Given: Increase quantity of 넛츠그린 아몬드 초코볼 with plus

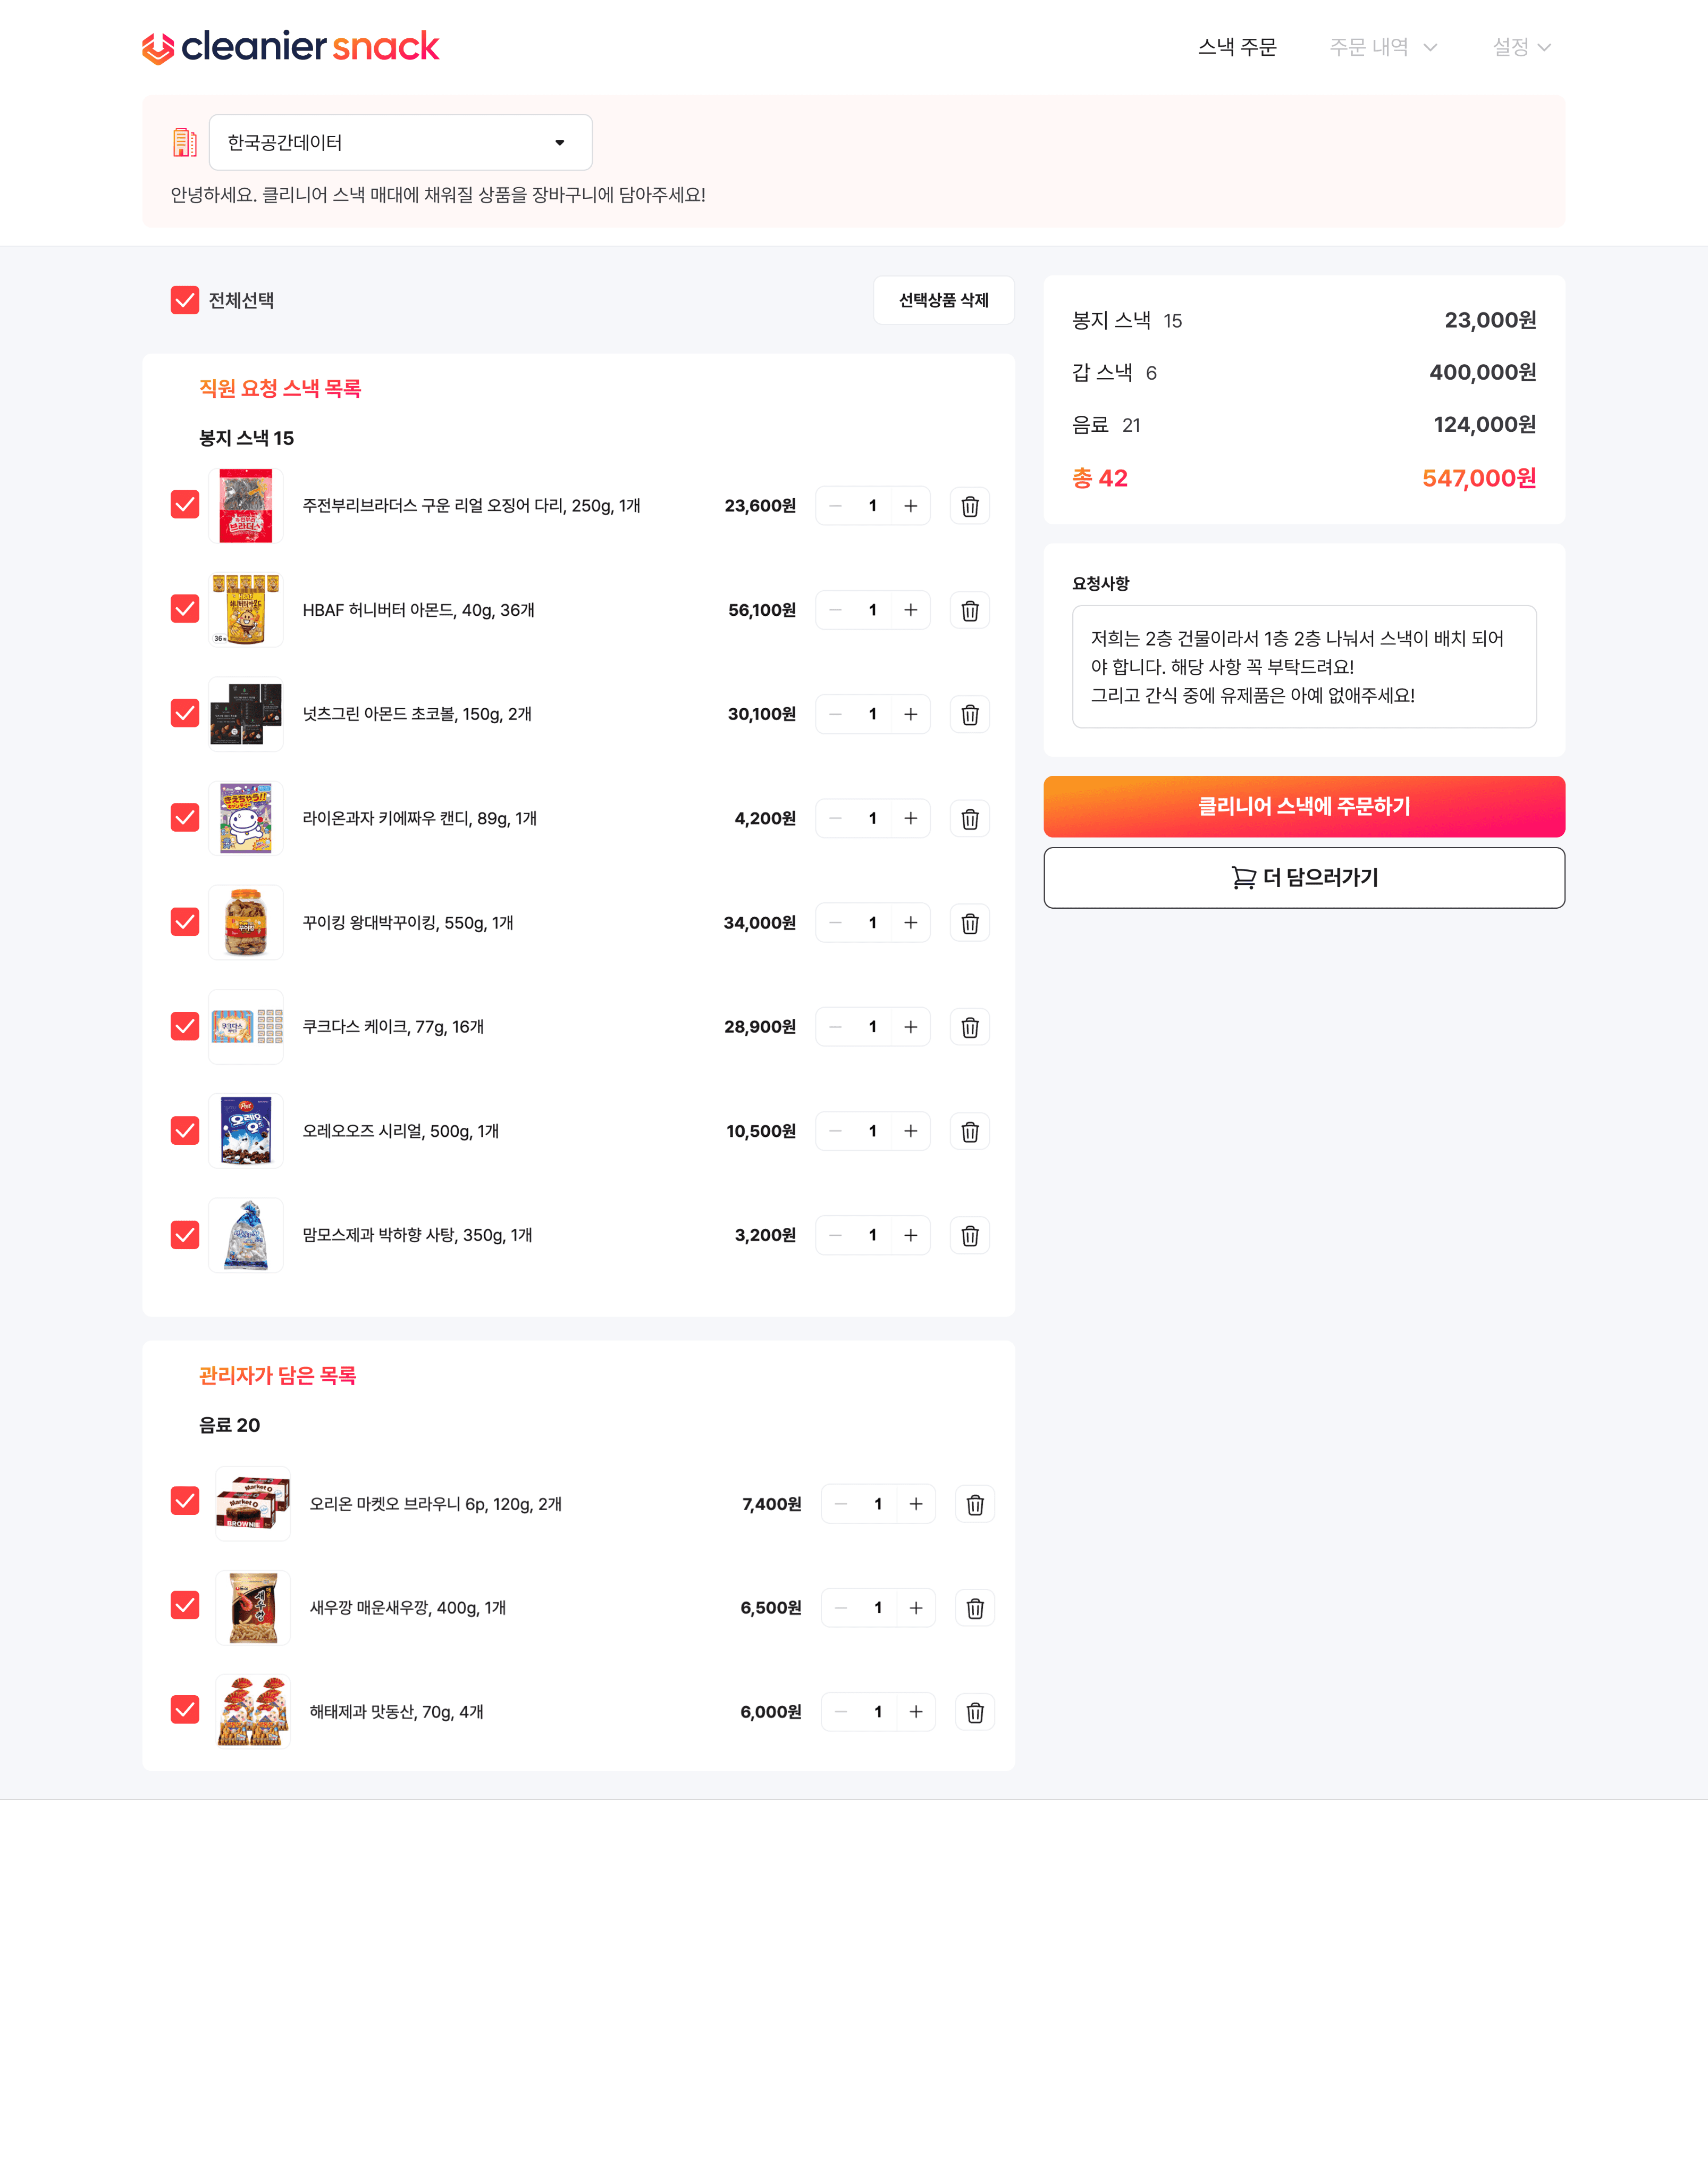Looking at the screenshot, I should 910,714.
